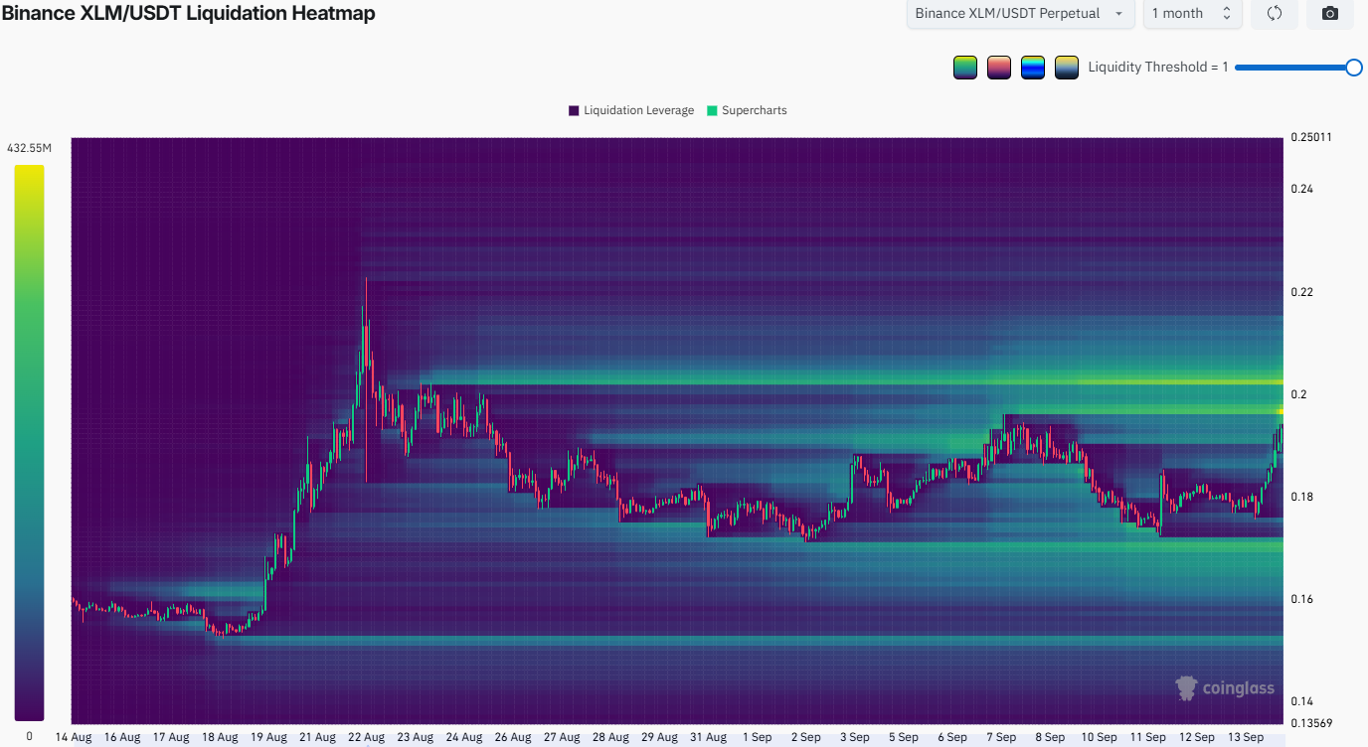Click the 0.22 price axis label
The height and width of the screenshot is (747, 1368).
click(x=1302, y=292)
